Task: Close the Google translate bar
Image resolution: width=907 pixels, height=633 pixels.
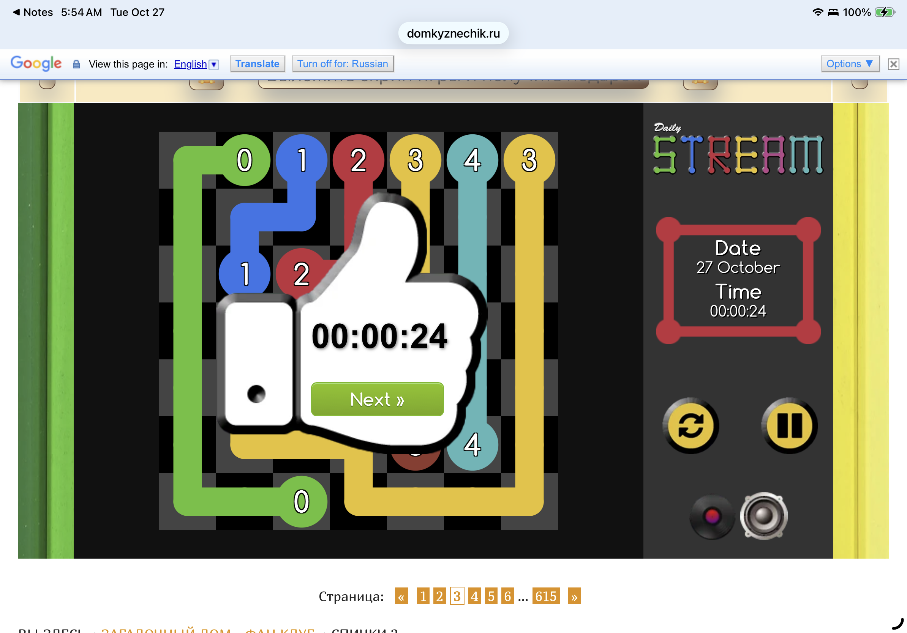Action: (x=894, y=64)
